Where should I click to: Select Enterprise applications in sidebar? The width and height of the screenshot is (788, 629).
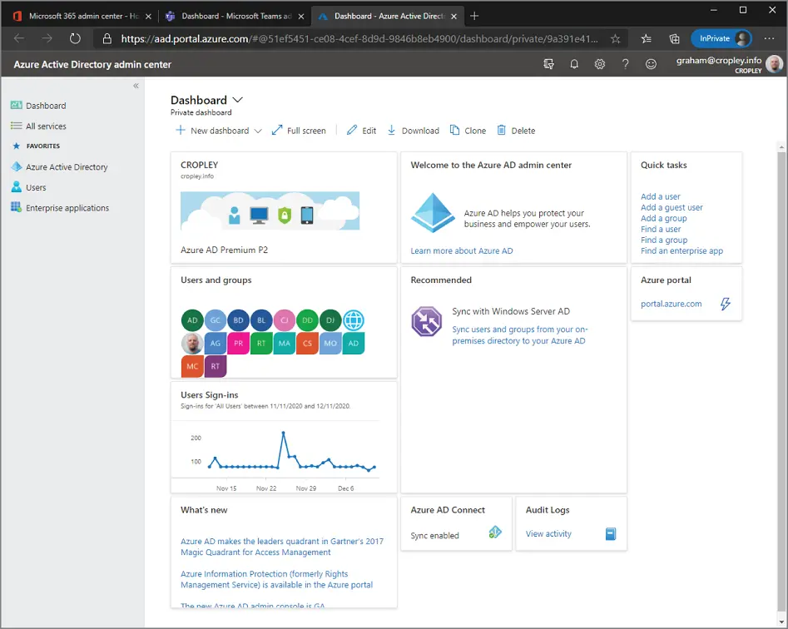[67, 208]
